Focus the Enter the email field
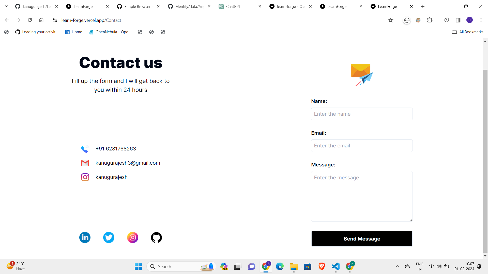 coord(362,146)
